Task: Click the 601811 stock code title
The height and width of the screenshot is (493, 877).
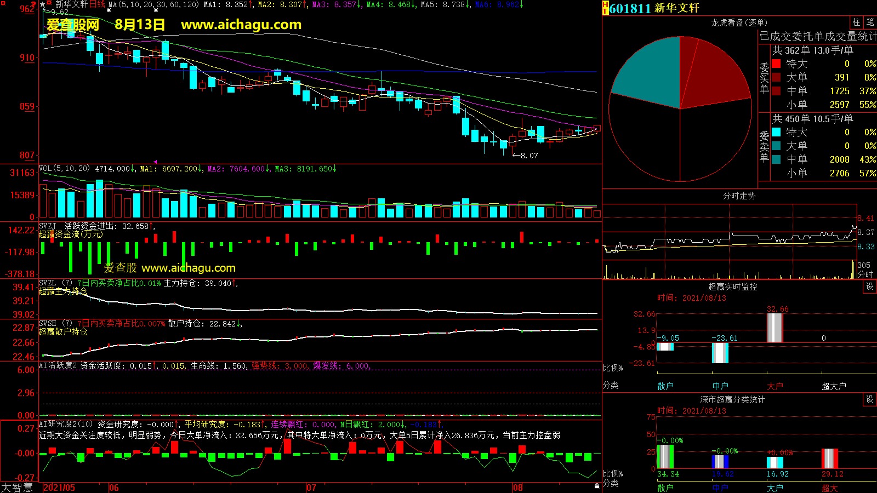Action: click(630, 8)
